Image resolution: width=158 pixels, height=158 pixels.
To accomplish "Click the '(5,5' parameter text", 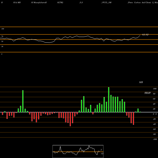I will pos(81,3).
